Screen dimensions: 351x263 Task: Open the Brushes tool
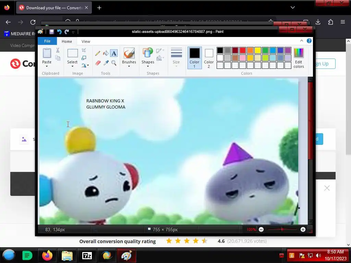point(129,53)
